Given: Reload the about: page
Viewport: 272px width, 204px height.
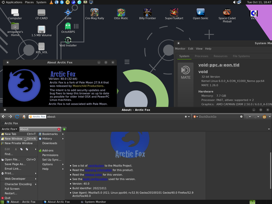Looking at the screenshot, I should point(17,117).
